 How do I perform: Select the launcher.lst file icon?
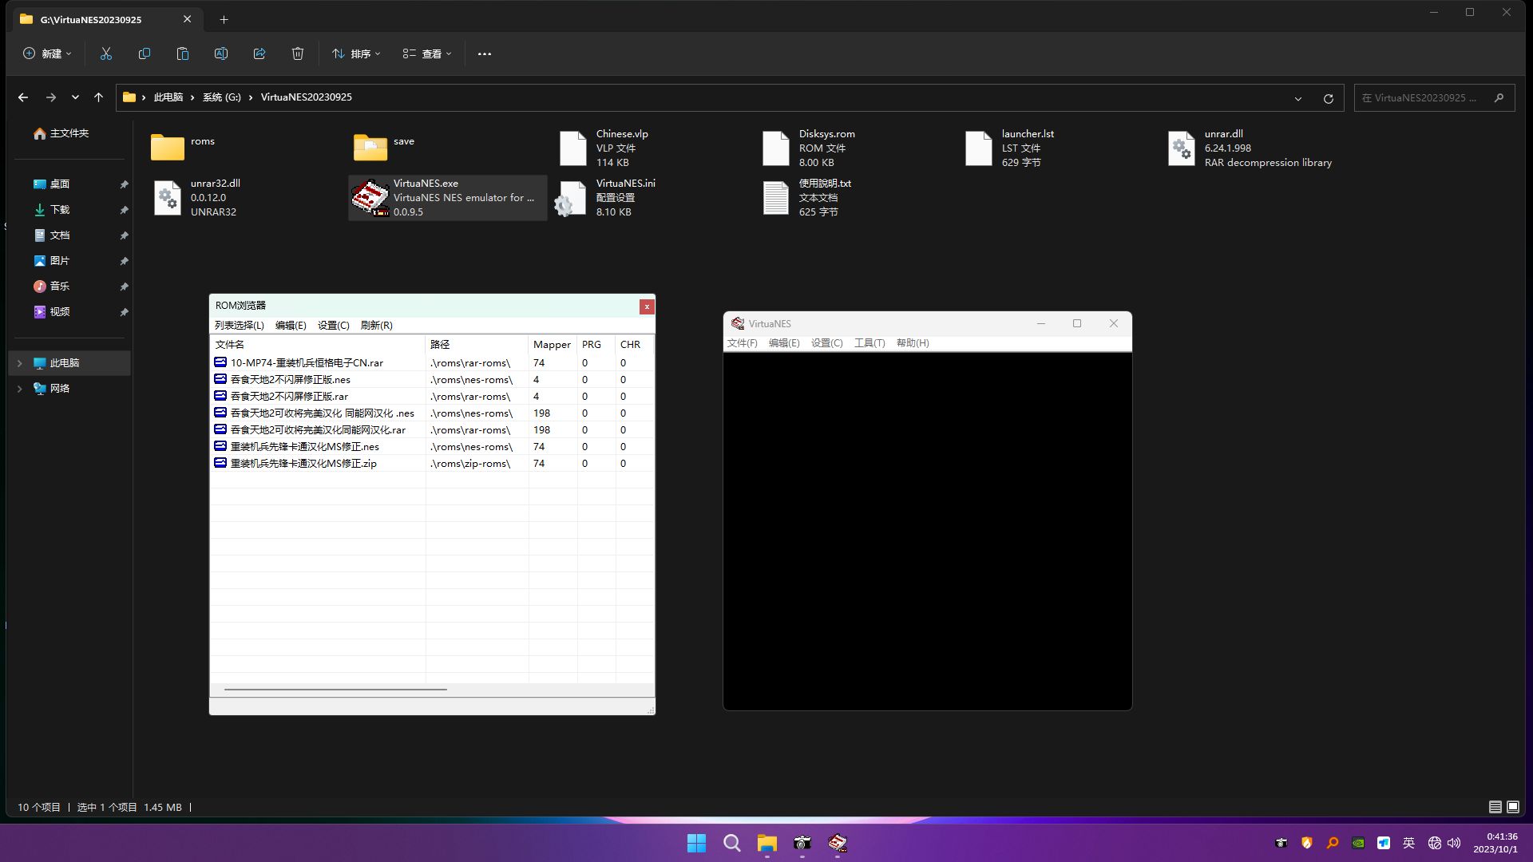click(979, 148)
